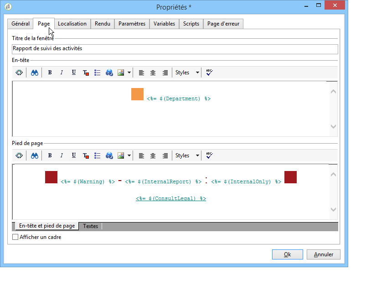Click the orange image placeholder in header editor
This screenshot has height=285, width=366.
137,94
